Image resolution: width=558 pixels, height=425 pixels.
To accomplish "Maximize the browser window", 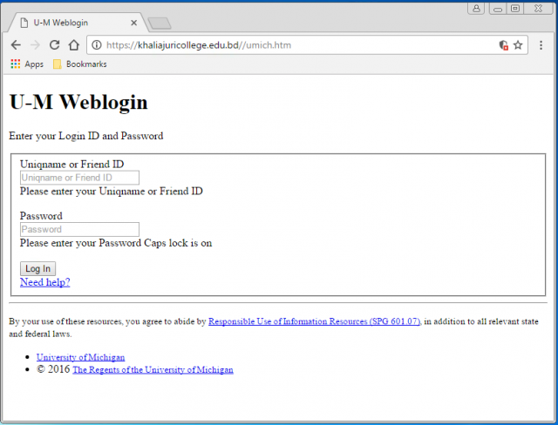I will pos(515,8).
